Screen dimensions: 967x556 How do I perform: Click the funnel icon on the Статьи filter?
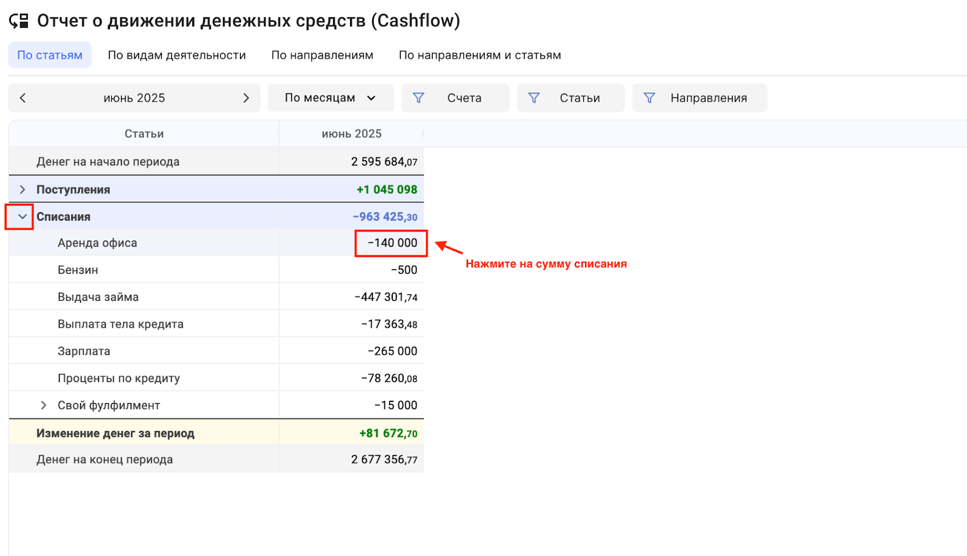point(534,98)
